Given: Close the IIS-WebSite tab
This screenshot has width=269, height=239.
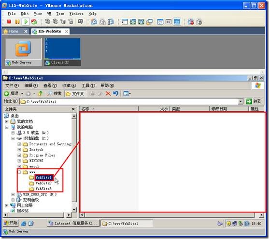Looking at the screenshot, I should tap(66, 31).
